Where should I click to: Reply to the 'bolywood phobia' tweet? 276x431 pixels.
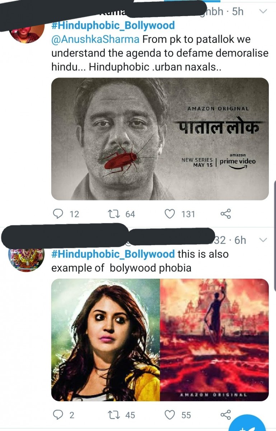[x=58, y=415]
